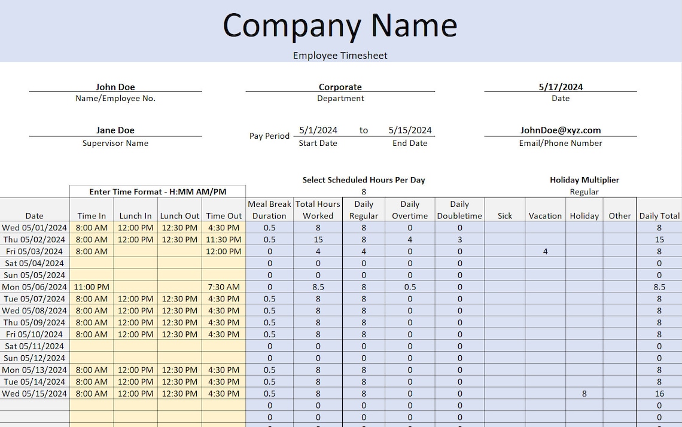Select the Meal Break Duration 0.5 for Tue 05/07/2024
Screen dimensions: 682x427
pos(269,298)
